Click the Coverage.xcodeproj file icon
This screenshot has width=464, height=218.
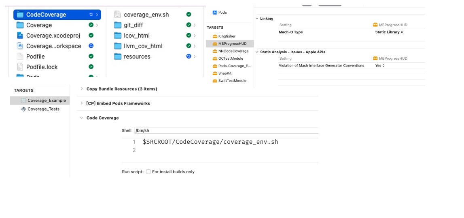[20, 36]
